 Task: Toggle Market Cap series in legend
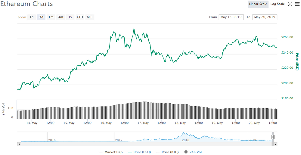pos(111,152)
